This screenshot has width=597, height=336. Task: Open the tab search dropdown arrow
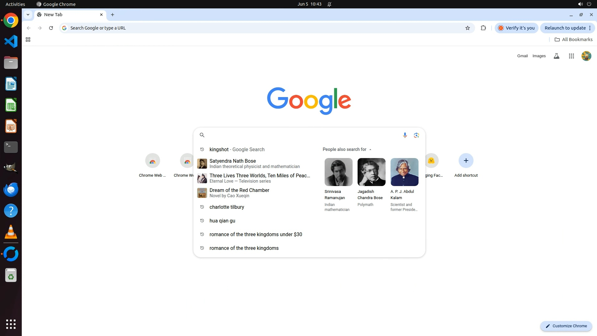(x=28, y=15)
